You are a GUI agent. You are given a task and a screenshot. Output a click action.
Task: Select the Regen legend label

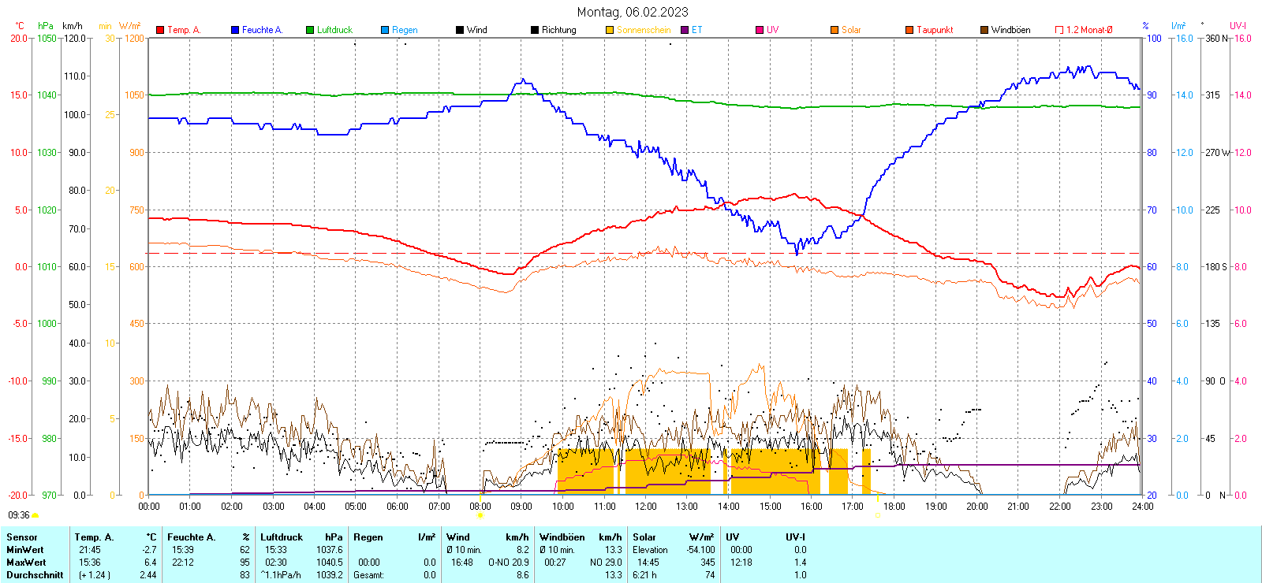(405, 30)
